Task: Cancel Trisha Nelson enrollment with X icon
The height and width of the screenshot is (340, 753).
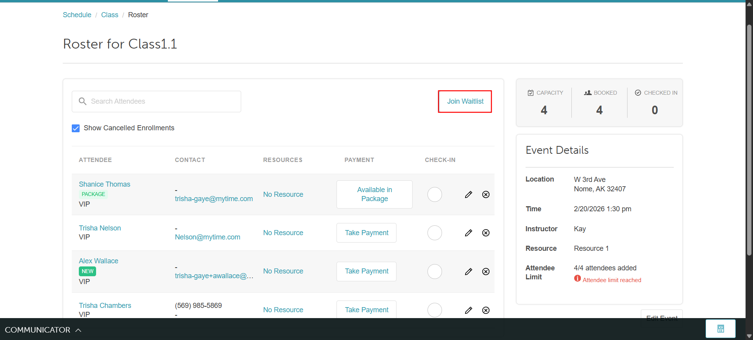Action: coord(486,233)
